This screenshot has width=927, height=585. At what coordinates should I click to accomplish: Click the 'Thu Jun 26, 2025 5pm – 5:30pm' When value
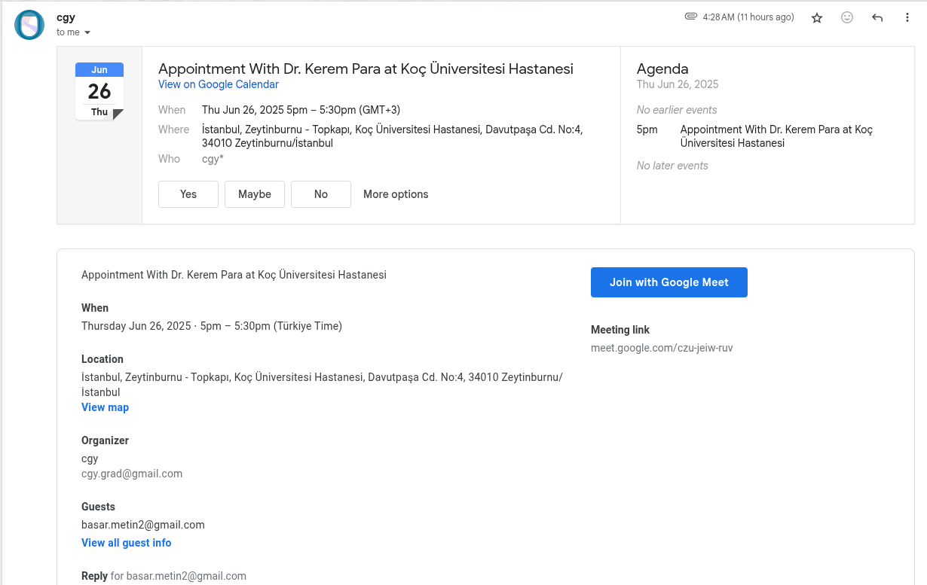(x=301, y=110)
